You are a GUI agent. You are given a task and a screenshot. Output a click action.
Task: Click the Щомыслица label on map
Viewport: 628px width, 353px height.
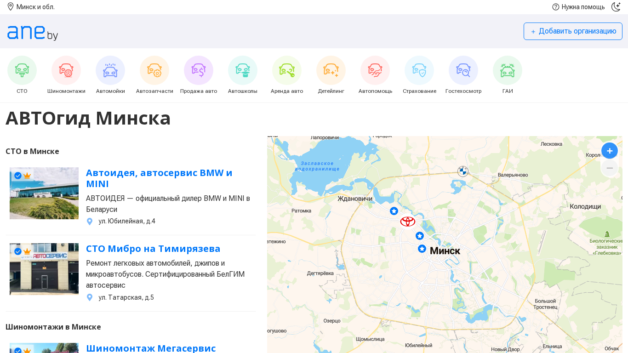coord(370,339)
